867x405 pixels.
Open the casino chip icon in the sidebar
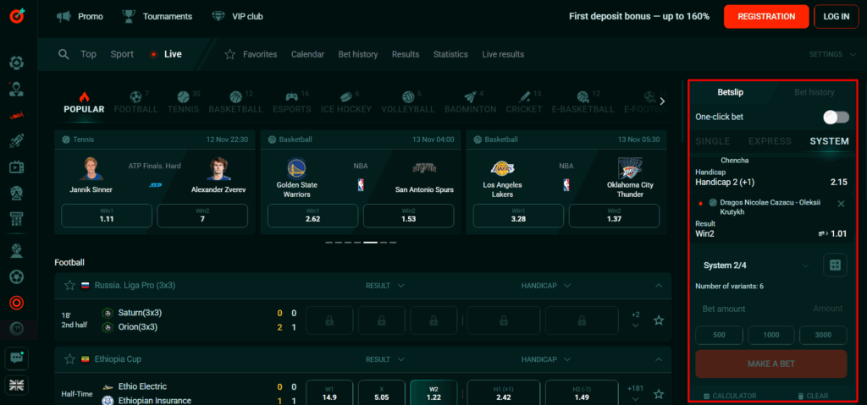pos(17,63)
